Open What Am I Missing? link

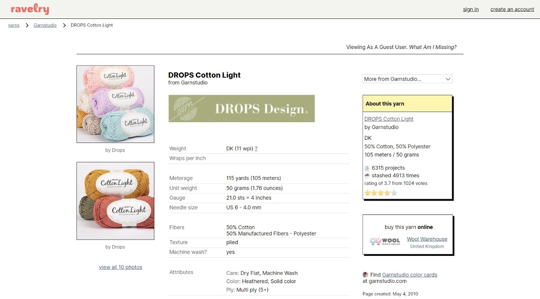(x=432, y=47)
